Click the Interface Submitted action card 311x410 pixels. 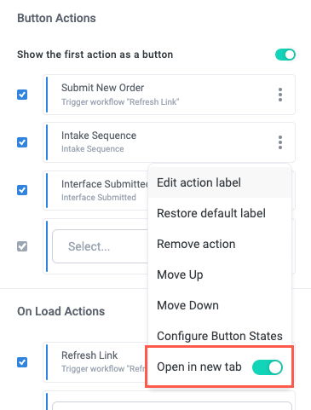(95, 190)
